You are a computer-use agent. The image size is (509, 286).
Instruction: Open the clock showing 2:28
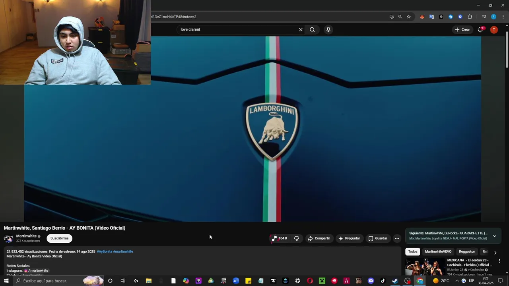pos(486,281)
